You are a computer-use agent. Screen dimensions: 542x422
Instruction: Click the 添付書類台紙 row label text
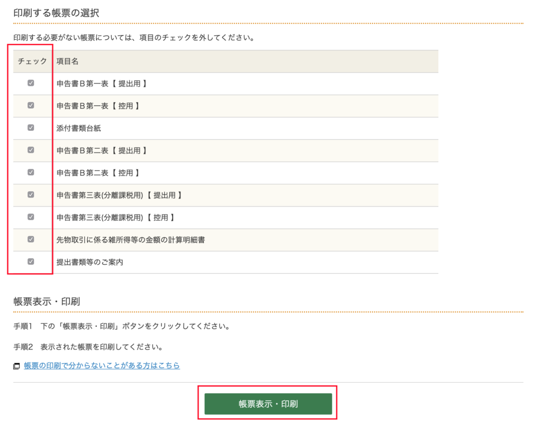[79, 128]
